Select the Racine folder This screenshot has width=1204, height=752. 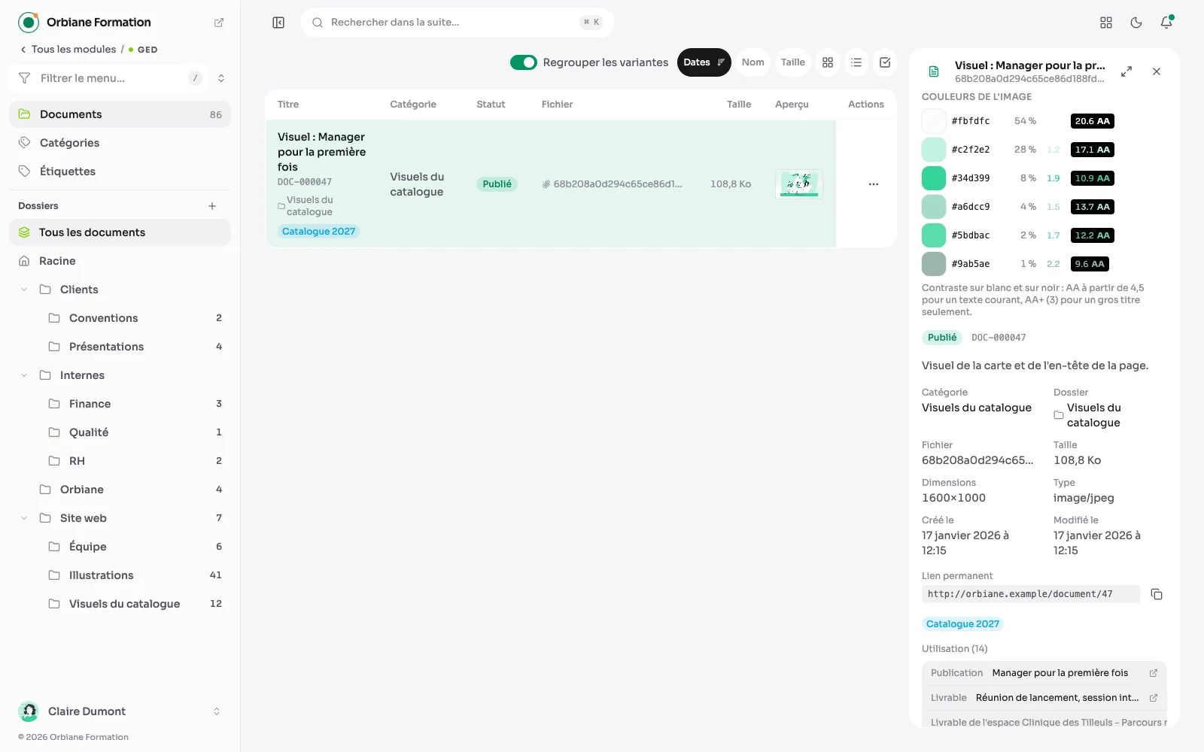click(x=120, y=261)
